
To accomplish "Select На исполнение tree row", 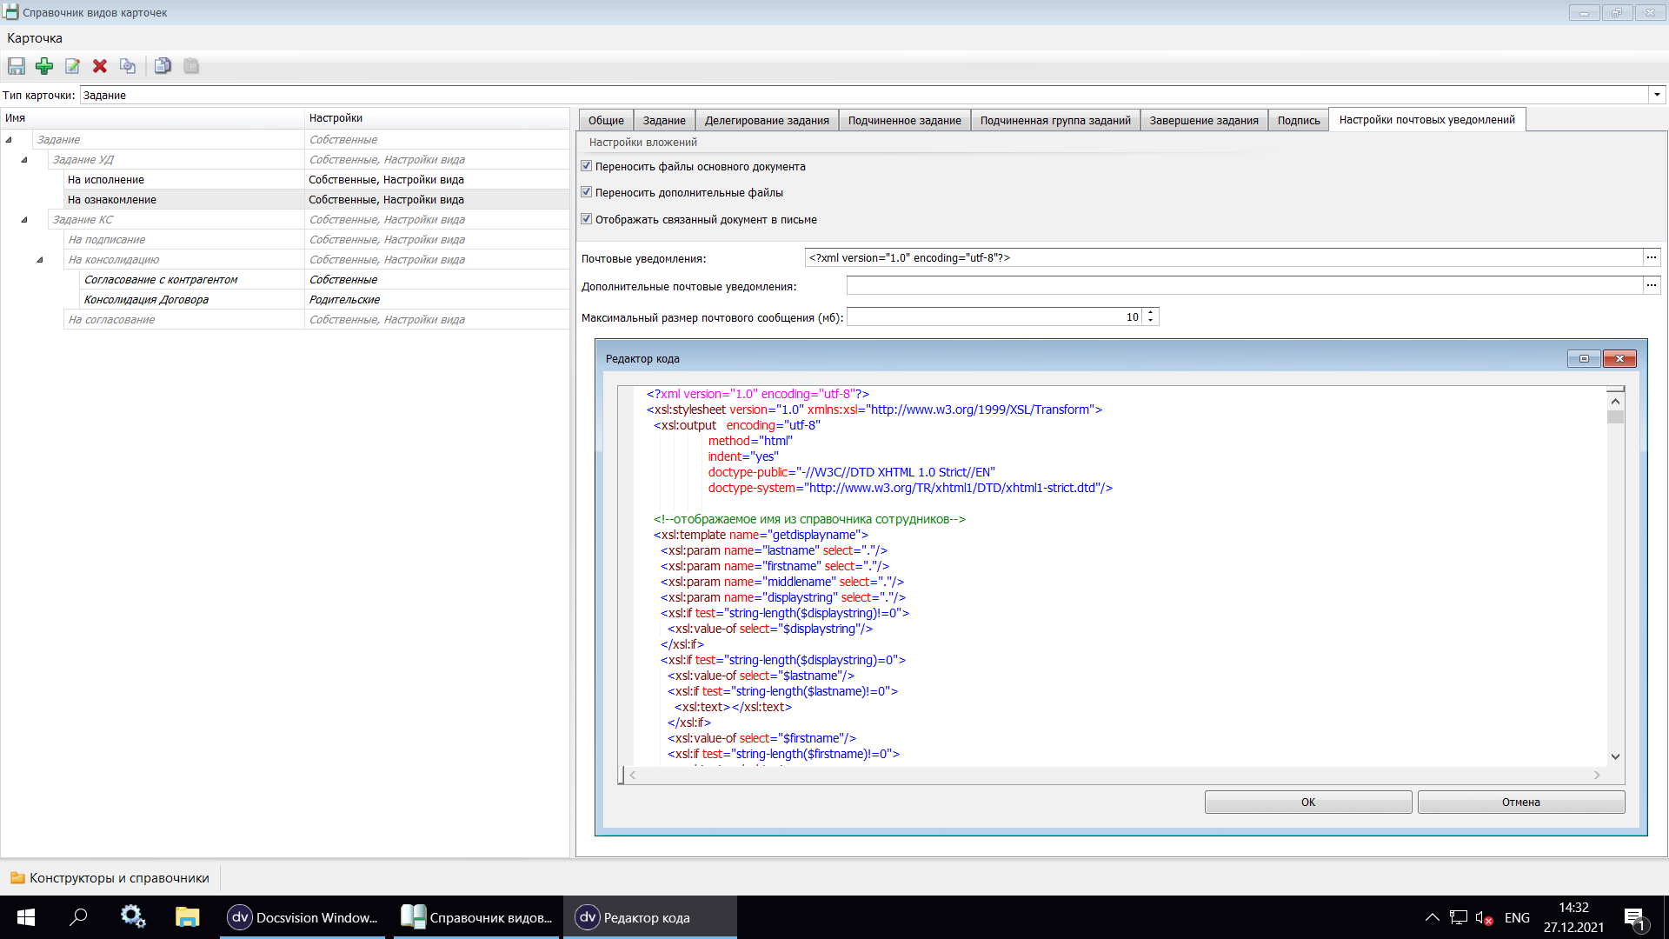I will (x=316, y=180).
